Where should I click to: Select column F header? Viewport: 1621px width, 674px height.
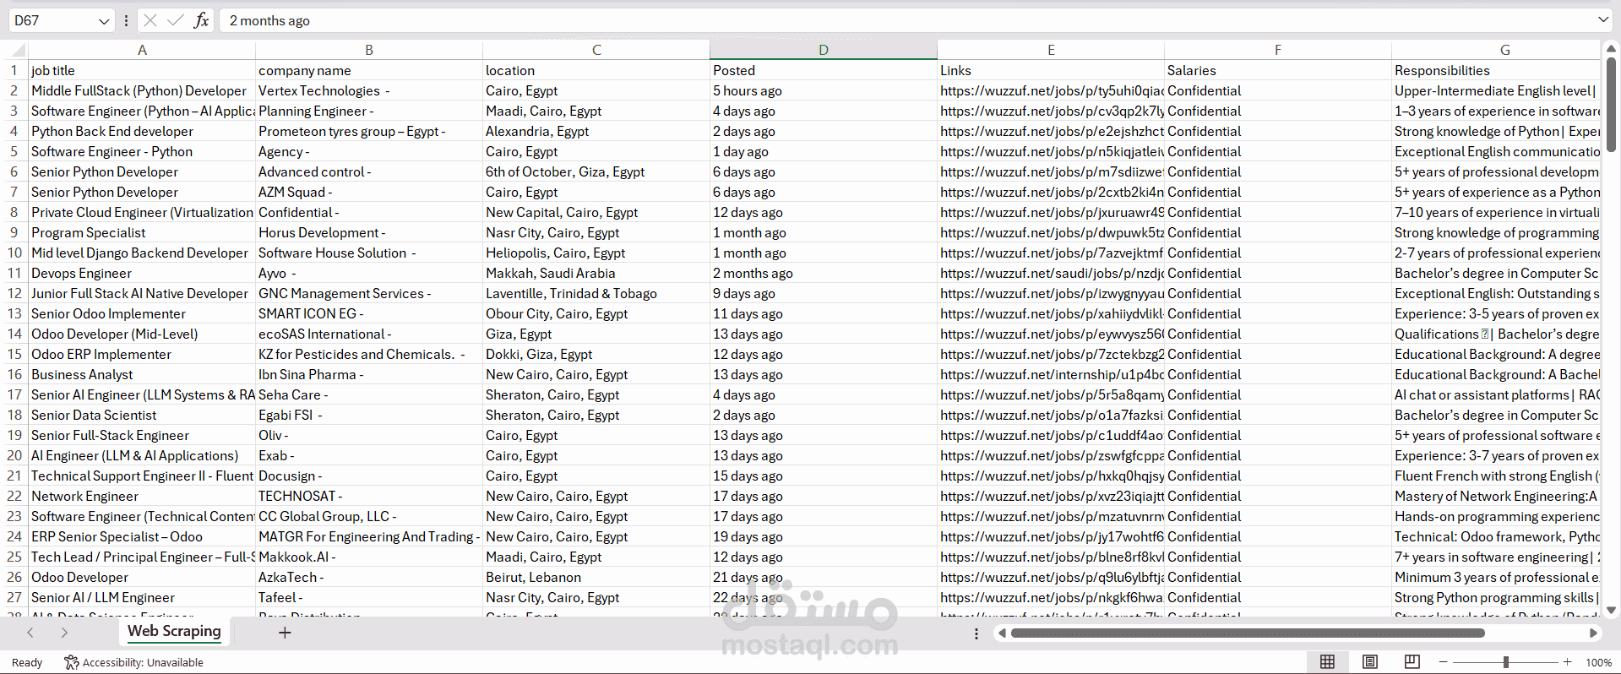click(x=1278, y=50)
